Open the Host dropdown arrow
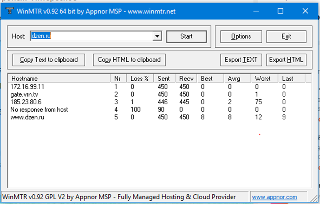This screenshot has height=204, width=320. click(x=157, y=36)
